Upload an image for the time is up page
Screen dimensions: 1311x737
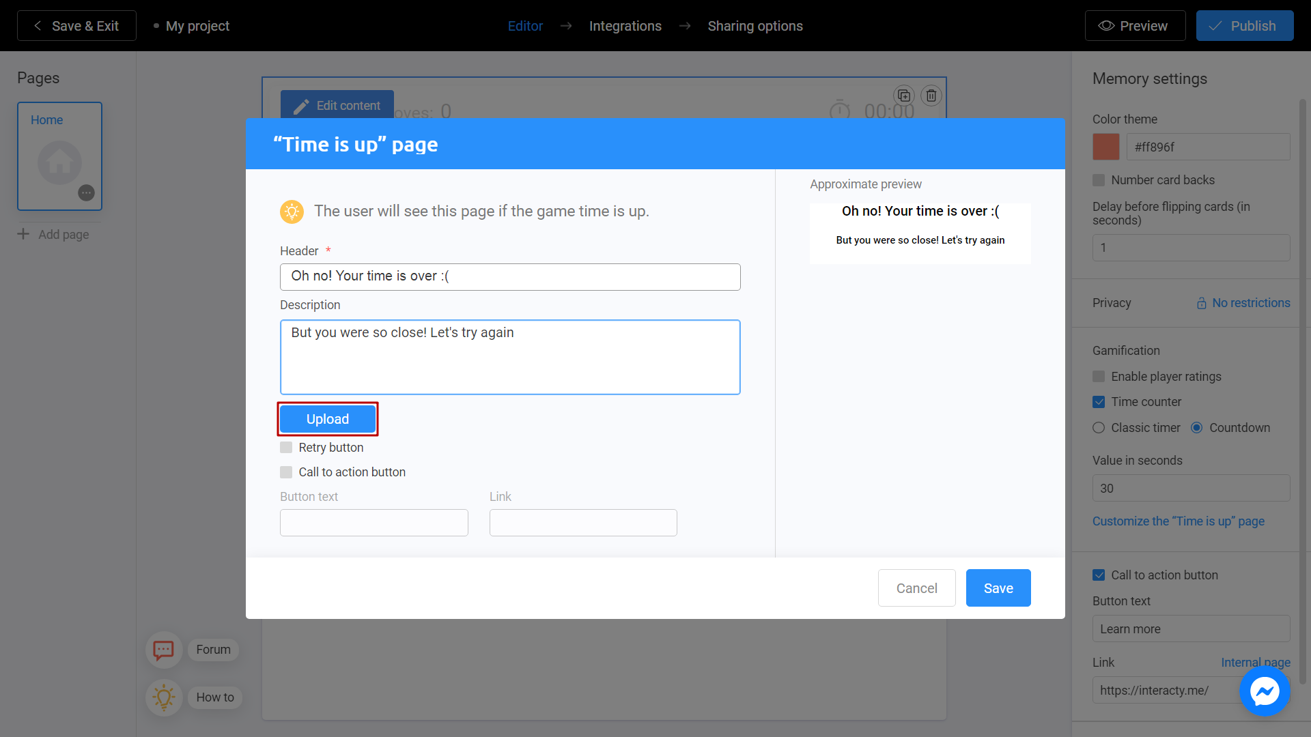327,418
